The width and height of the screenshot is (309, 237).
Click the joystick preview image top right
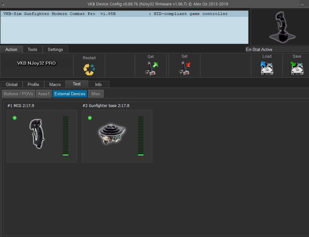click(279, 27)
